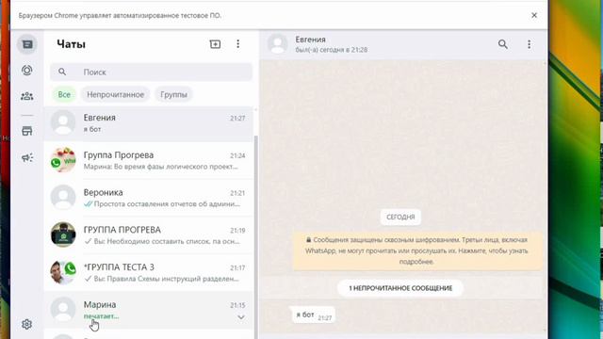Open the conversation three-dot menu
The image size is (603, 339).
(x=530, y=44)
